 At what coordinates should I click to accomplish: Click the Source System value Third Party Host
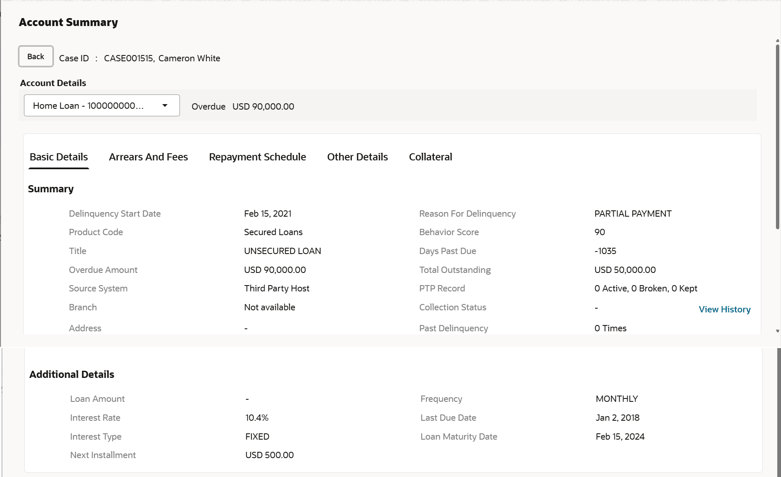277,288
